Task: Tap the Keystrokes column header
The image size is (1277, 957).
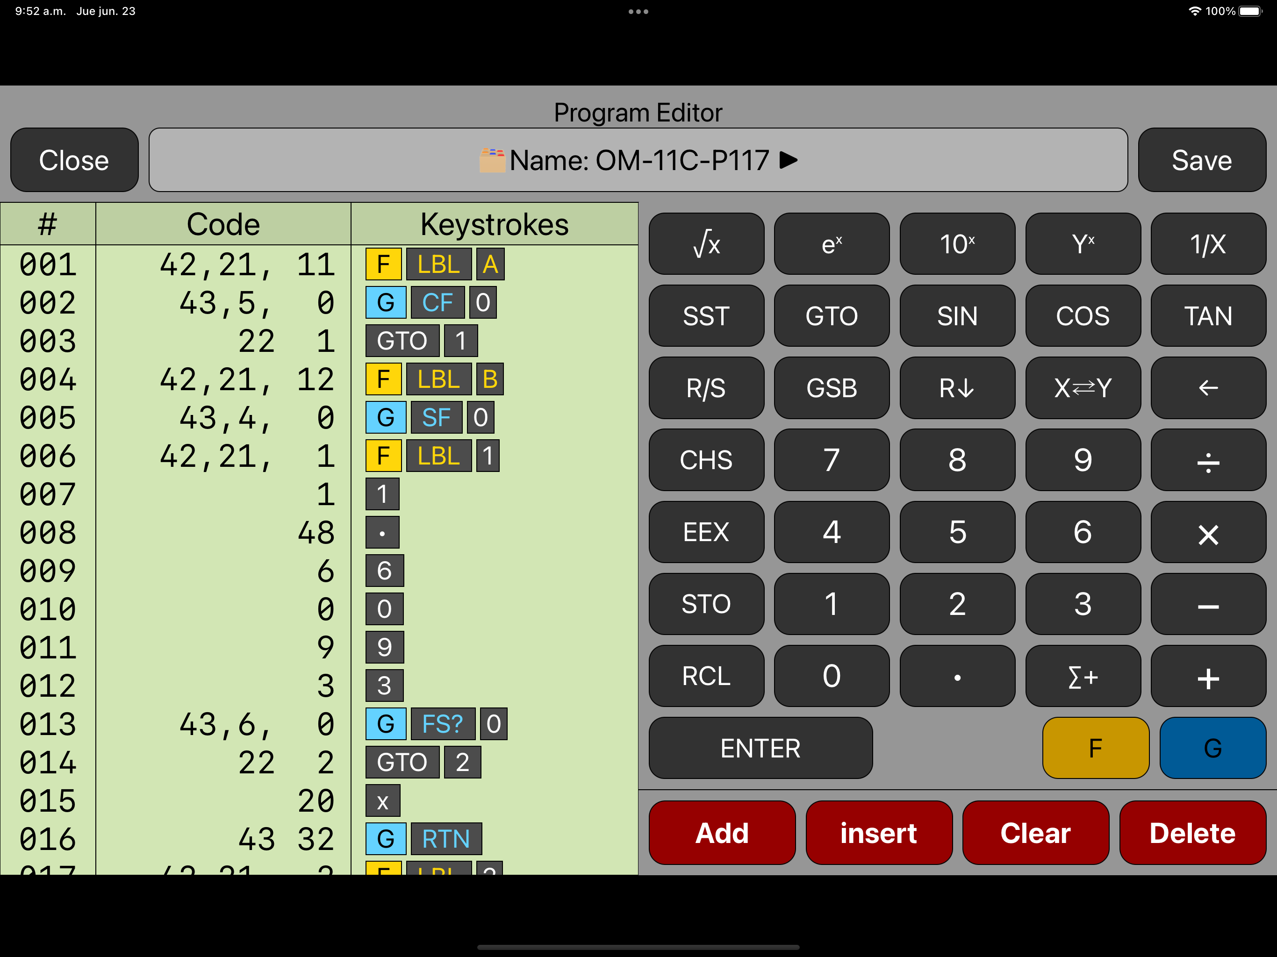Action: (494, 224)
